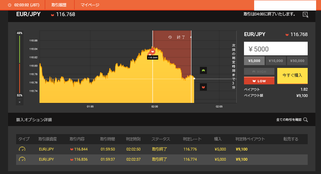Viewport: 321px width, 174px height.
Task: Close the 48%/52% sentiment gauge
Action: tap(20, 102)
